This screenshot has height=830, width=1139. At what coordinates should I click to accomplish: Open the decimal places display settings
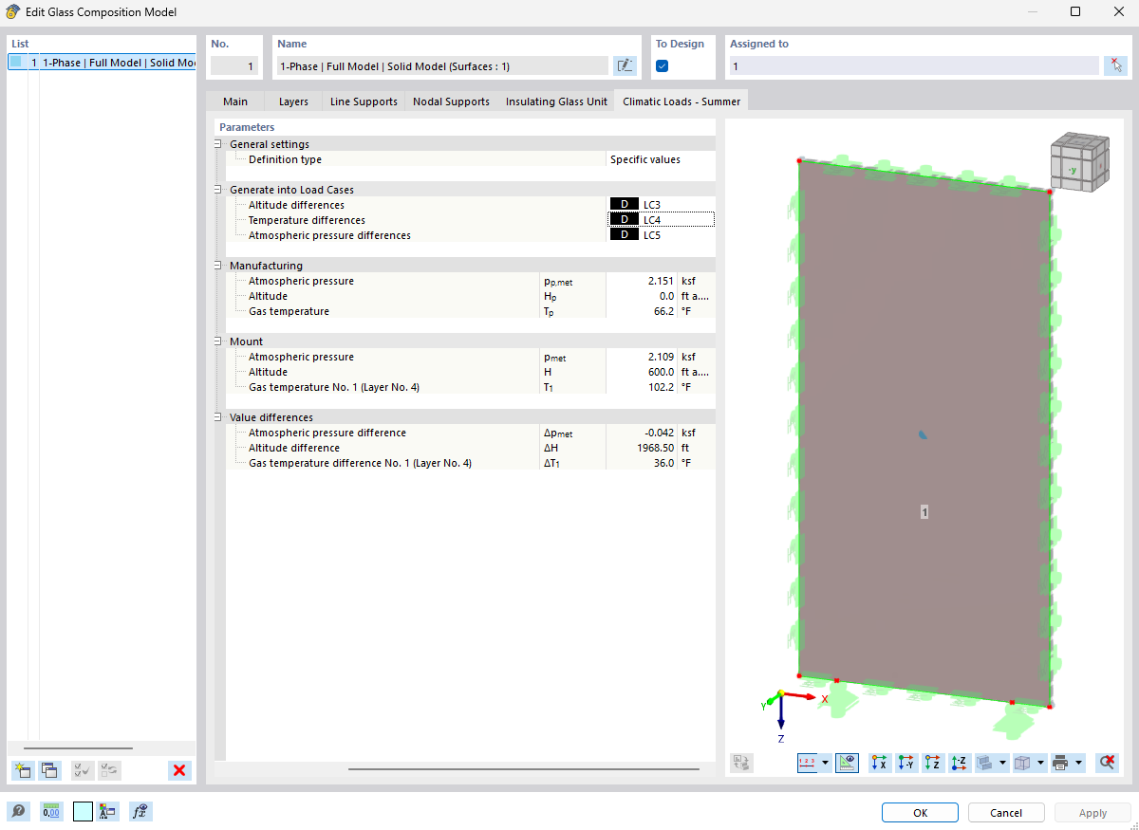[x=50, y=811]
